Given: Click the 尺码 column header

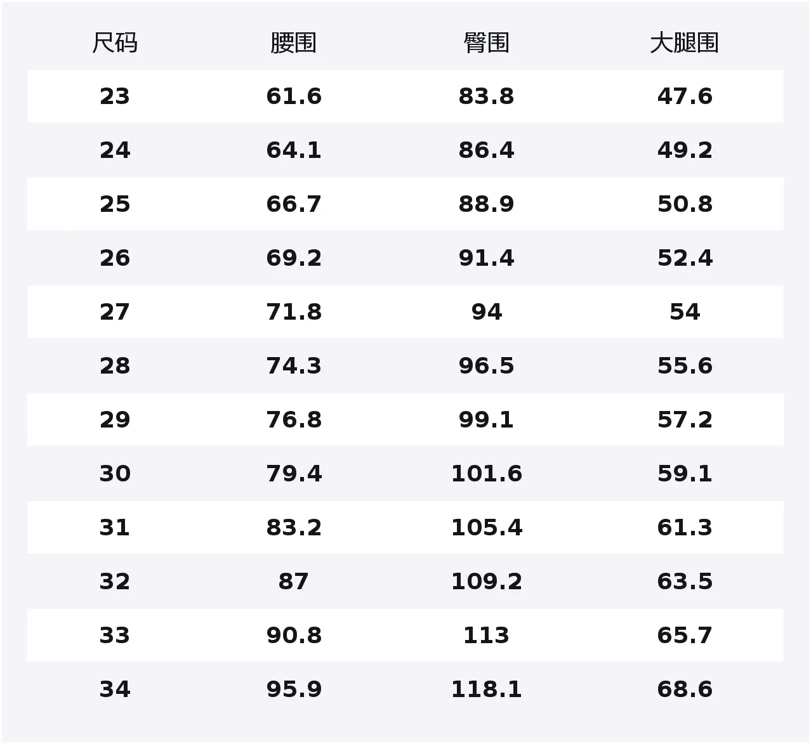Looking at the screenshot, I should [115, 43].
